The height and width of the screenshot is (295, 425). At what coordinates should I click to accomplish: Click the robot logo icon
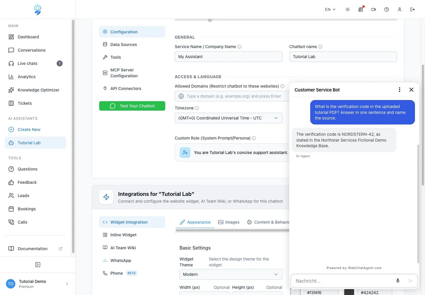(x=37, y=9)
